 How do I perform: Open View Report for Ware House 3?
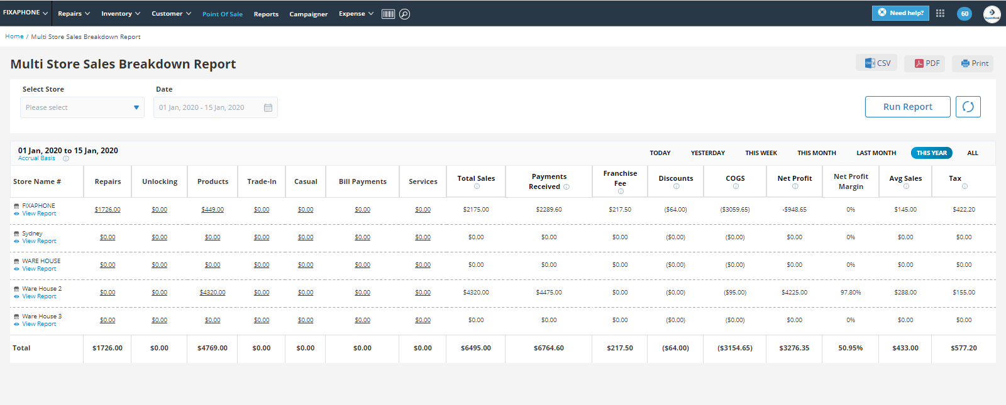pyautogui.click(x=39, y=324)
